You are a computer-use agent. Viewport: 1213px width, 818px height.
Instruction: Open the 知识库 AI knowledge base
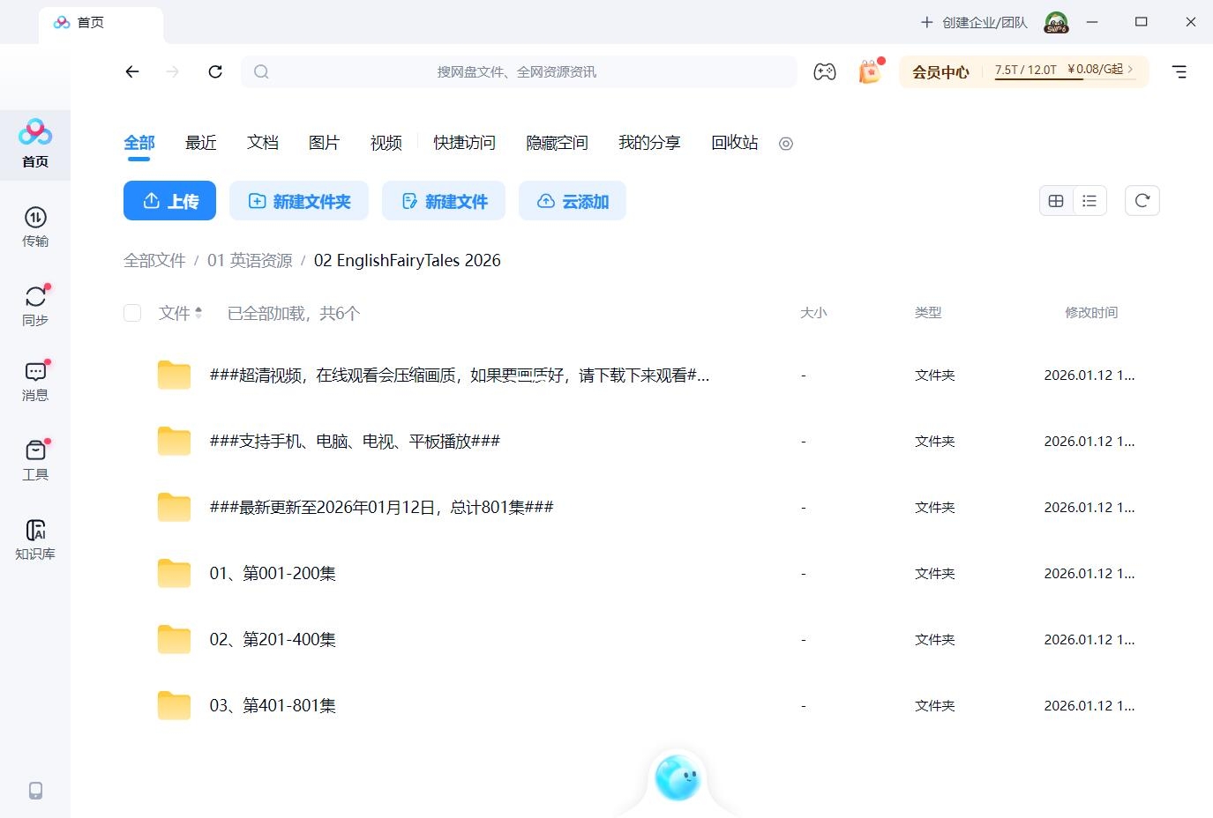(35, 539)
